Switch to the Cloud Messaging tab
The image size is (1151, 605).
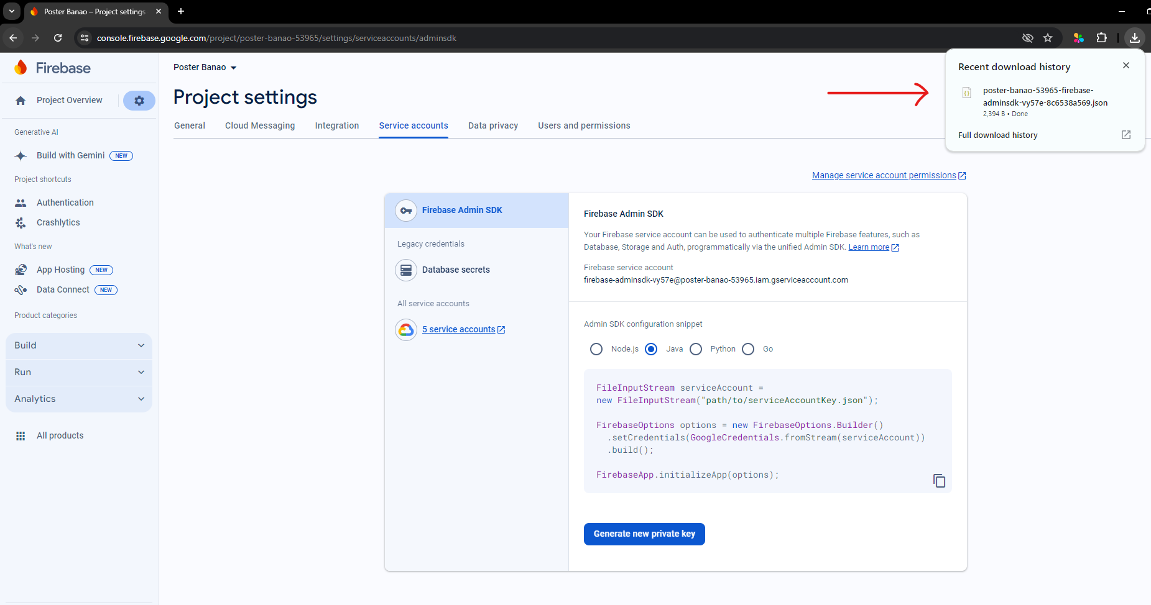(260, 125)
